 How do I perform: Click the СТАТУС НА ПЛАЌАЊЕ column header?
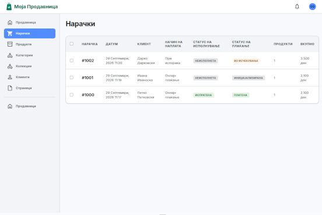pyautogui.click(x=241, y=44)
